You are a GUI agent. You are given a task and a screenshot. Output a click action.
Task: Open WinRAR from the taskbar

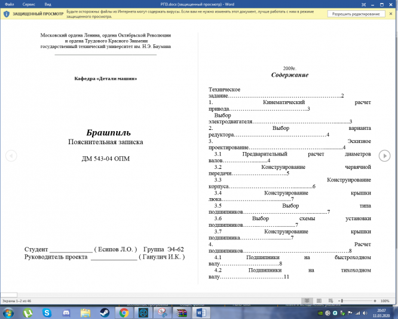(182, 312)
